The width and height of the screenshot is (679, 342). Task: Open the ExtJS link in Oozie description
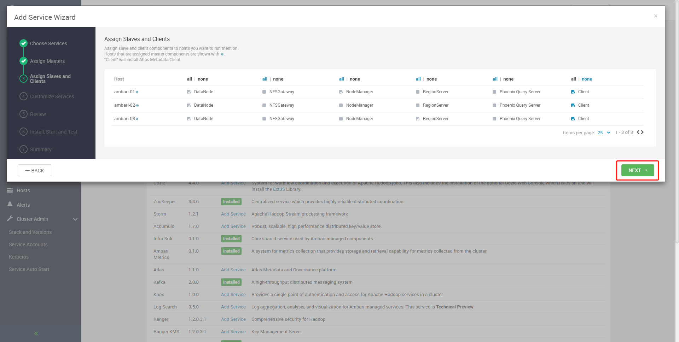point(279,189)
